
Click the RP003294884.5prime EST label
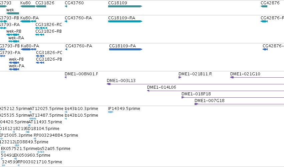tap(56, 136)
